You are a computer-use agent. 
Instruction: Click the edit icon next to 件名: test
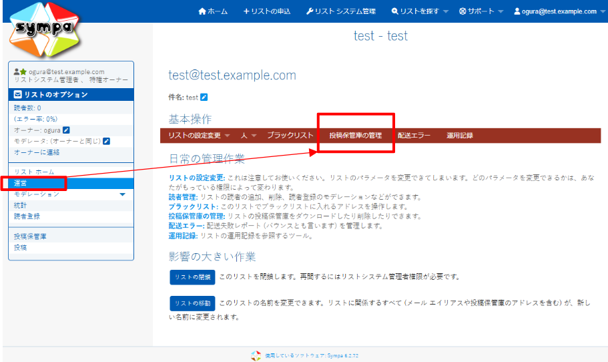(x=204, y=98)
